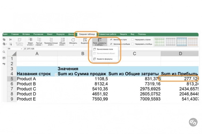Viewport: 202px width, 134px height.
Task: Open the comments icon in left sidebar
Action: pos(4,58)
